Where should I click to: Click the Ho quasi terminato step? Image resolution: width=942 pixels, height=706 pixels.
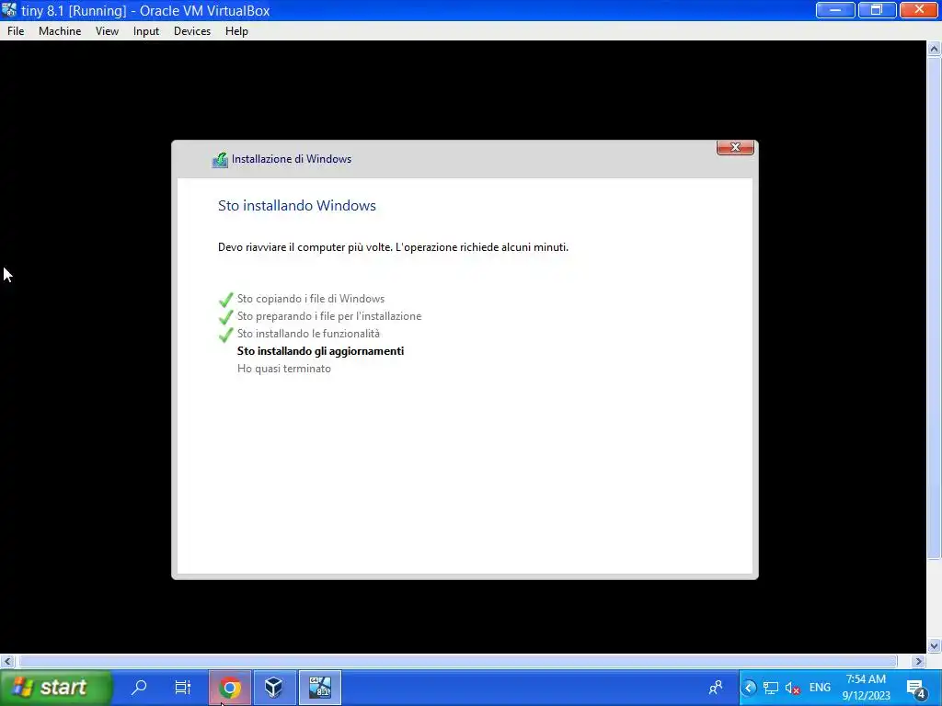coord(283,369)
